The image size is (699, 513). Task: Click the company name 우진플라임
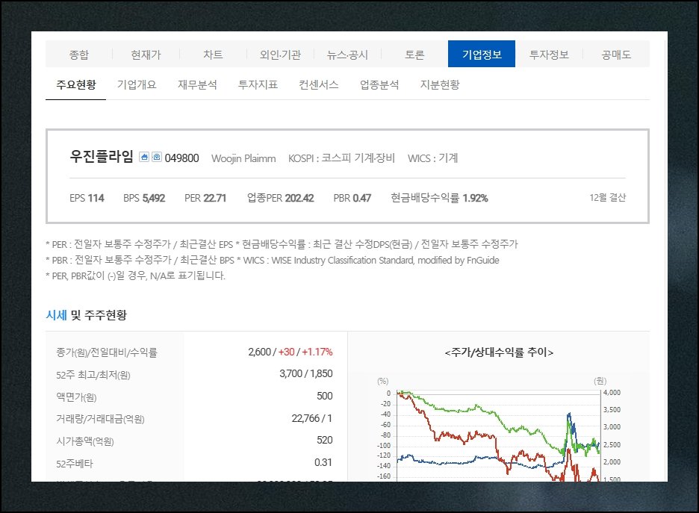(102, 157)
